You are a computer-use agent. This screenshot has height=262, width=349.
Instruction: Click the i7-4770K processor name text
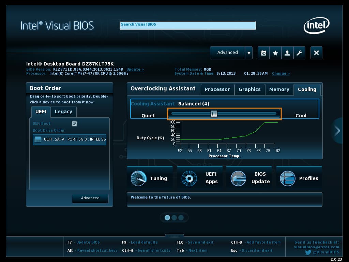[x=89, y=74]
